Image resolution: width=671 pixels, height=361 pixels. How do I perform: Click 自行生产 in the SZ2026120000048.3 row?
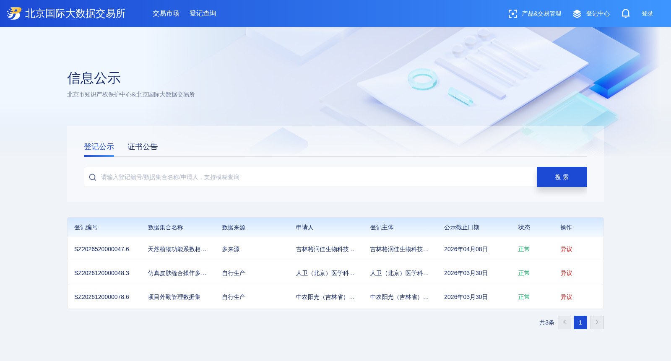coord(234,273)
